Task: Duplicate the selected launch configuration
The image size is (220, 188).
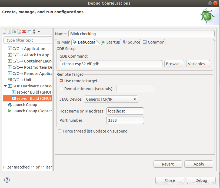Action: [19, 32]
